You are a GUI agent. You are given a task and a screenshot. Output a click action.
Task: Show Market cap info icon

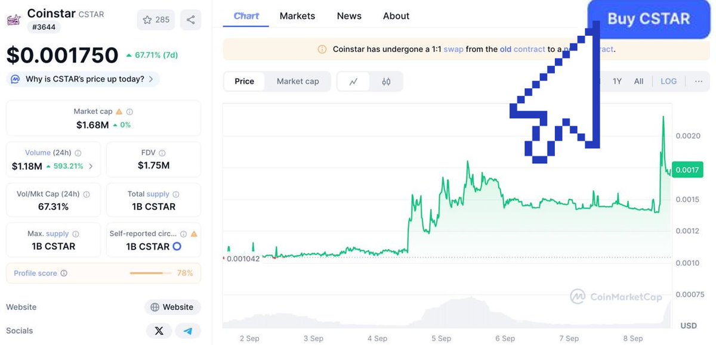coord(129,111)
